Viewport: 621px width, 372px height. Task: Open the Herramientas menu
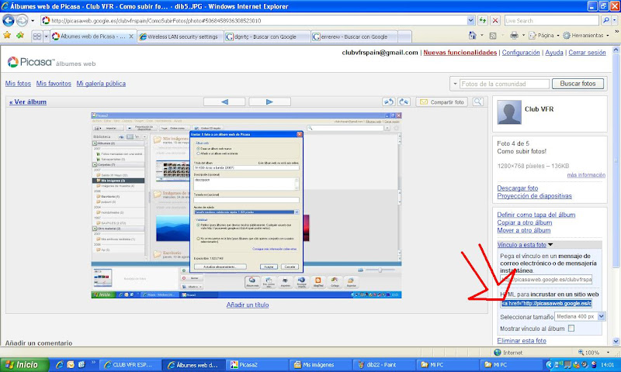[x=586, y=36]
